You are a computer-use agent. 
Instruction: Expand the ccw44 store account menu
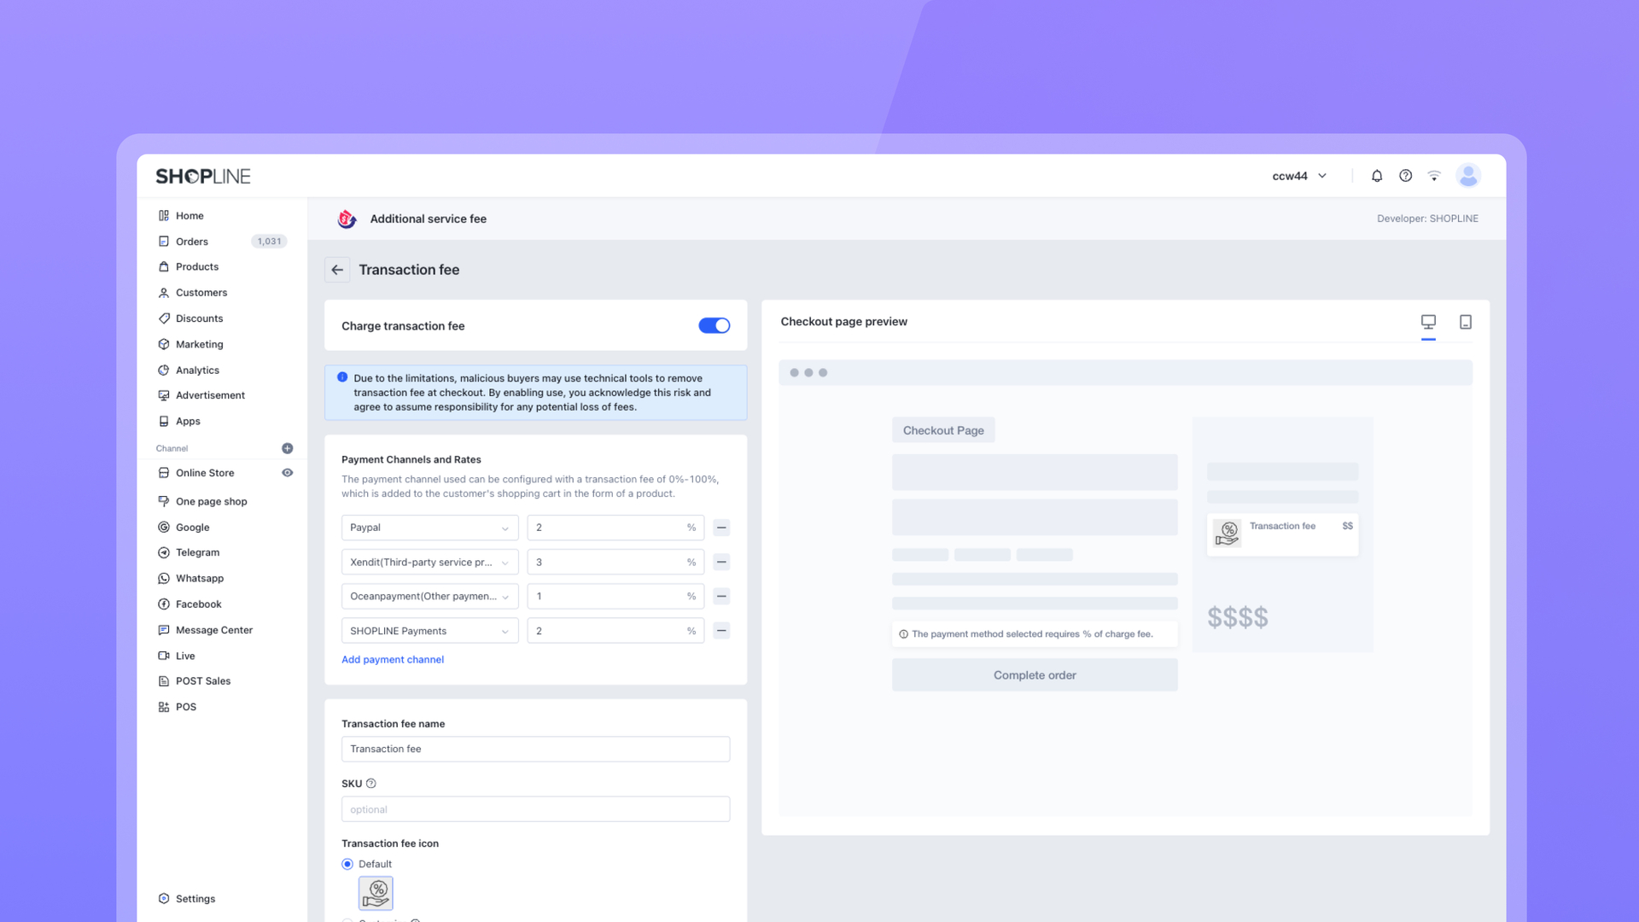[x=1299, y=176]
